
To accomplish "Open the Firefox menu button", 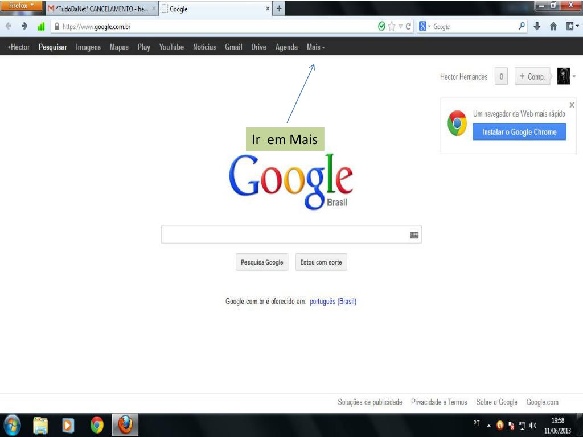I will (21, 5).
